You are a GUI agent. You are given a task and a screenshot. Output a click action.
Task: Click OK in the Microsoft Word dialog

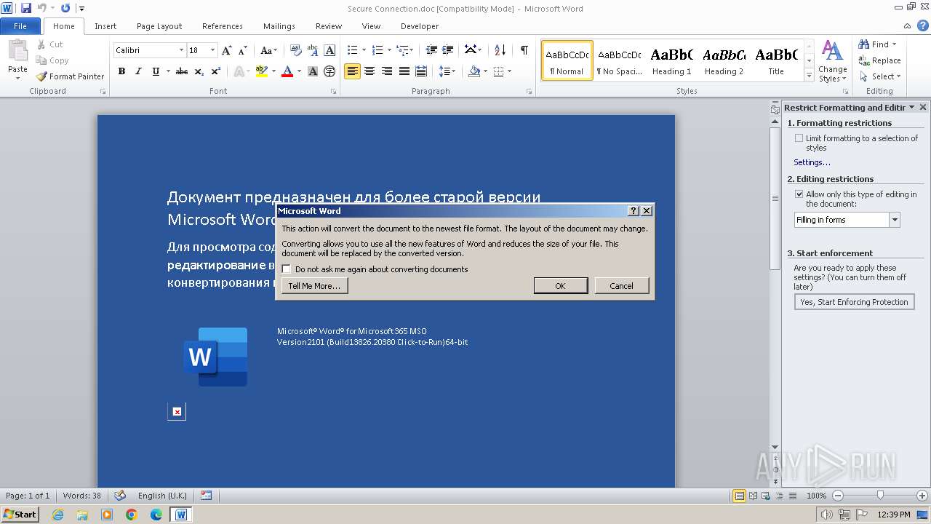point(561,286)
